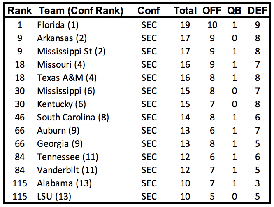The image size is (274, 207).
Task: Click the Rank column header
Action: (x=17, y=11)
